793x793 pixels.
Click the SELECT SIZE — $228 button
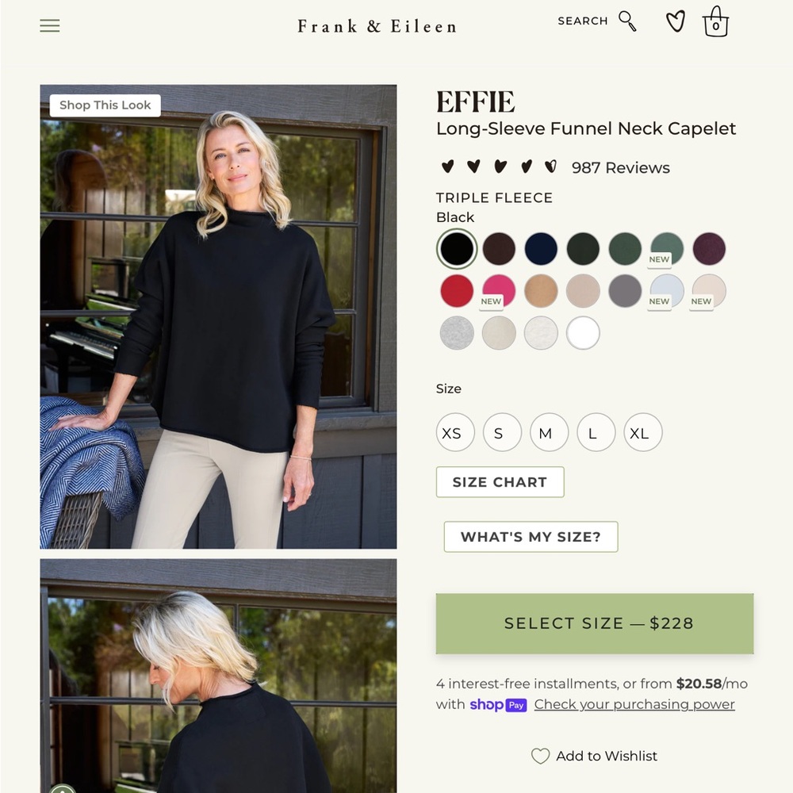[594, 623]
